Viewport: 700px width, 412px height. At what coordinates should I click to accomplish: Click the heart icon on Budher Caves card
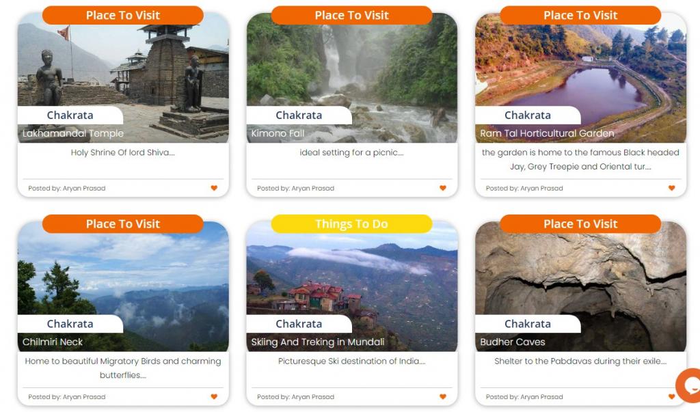(x=671, y=396)
